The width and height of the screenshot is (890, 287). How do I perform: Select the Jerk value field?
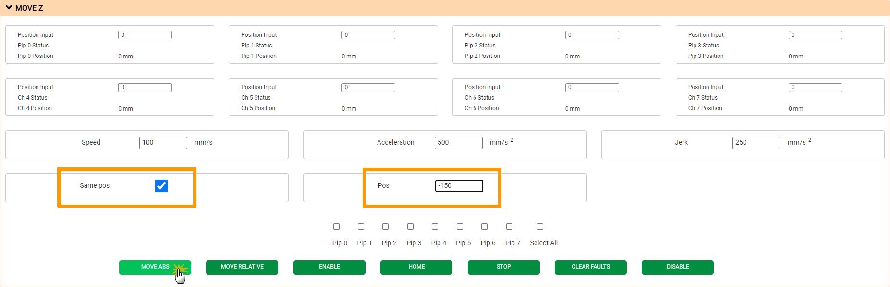tap(756, 143)
